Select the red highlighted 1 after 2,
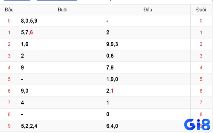This screenshot has width=213, height=133. click(x=112, y=91)
